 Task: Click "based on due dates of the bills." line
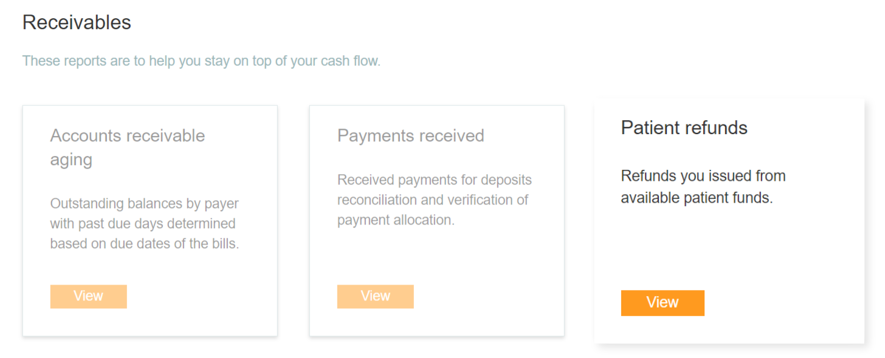pos(145,244)
